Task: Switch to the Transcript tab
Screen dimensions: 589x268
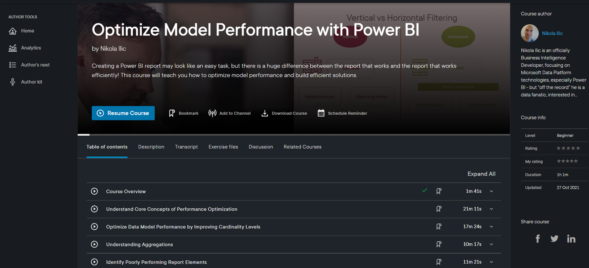Action: tap(186, 147)
